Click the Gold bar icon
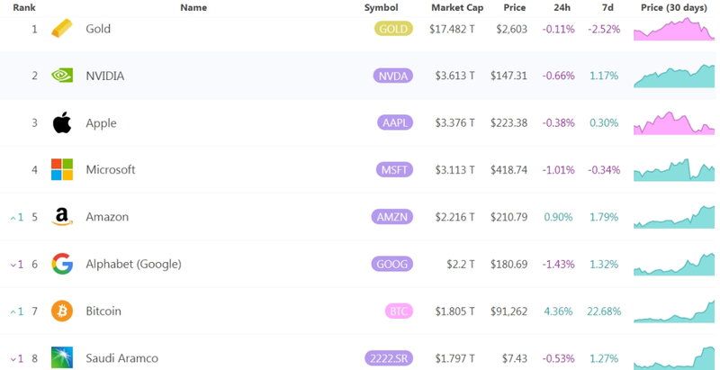 pos(62,29)
